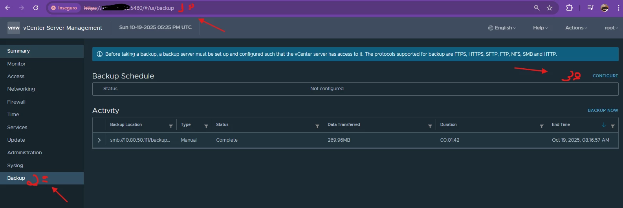Screen dimensions: 623x208
Task: Filter the Status column
Action: tap(317, 126)
